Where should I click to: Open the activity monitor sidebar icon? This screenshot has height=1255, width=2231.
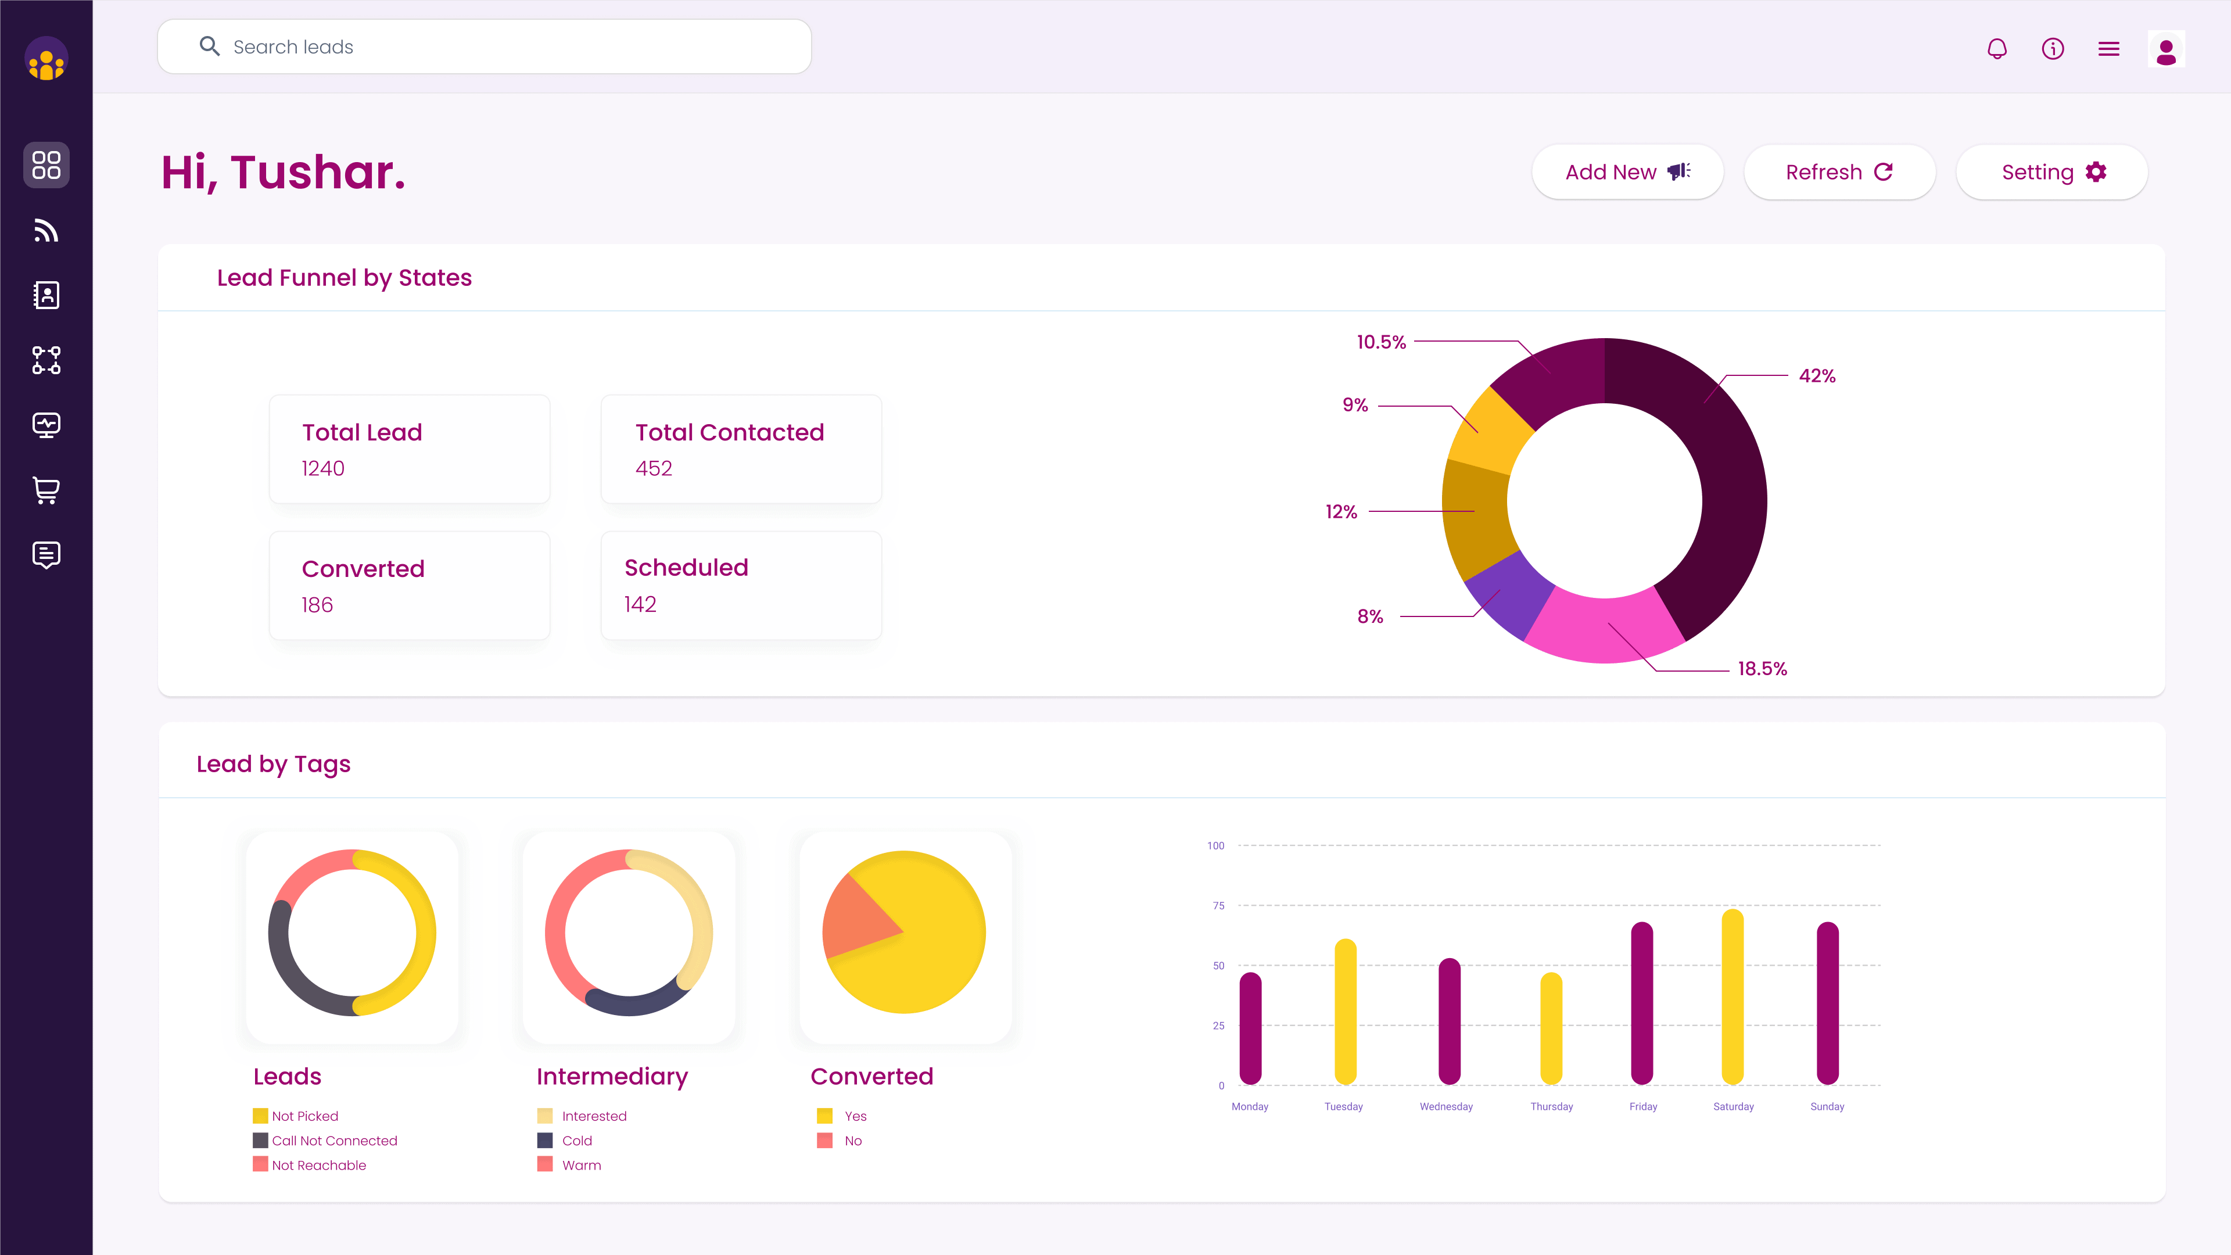tap(46, 425)
